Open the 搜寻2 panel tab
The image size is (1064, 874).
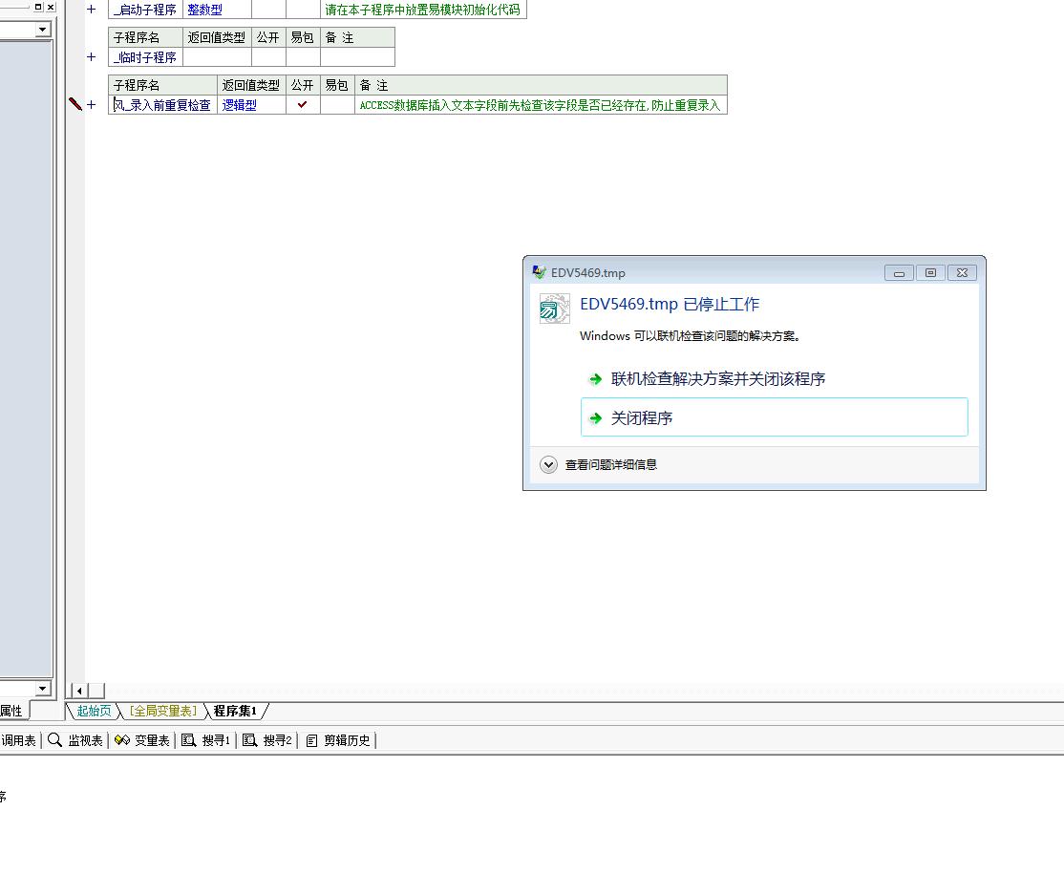coord(267,740)
